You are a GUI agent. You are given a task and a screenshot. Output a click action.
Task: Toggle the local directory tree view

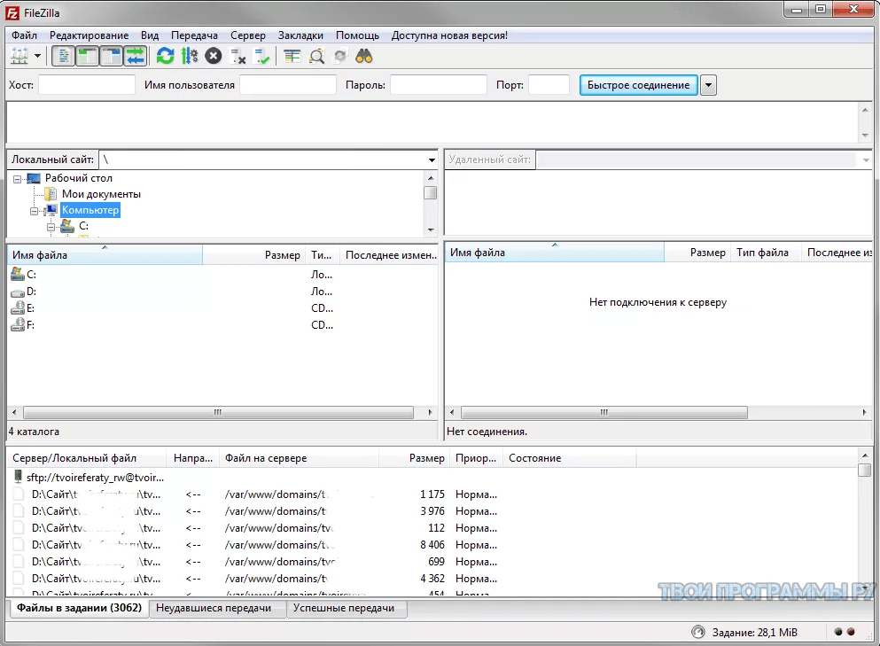pyautogui.click(x=87, y=56)
